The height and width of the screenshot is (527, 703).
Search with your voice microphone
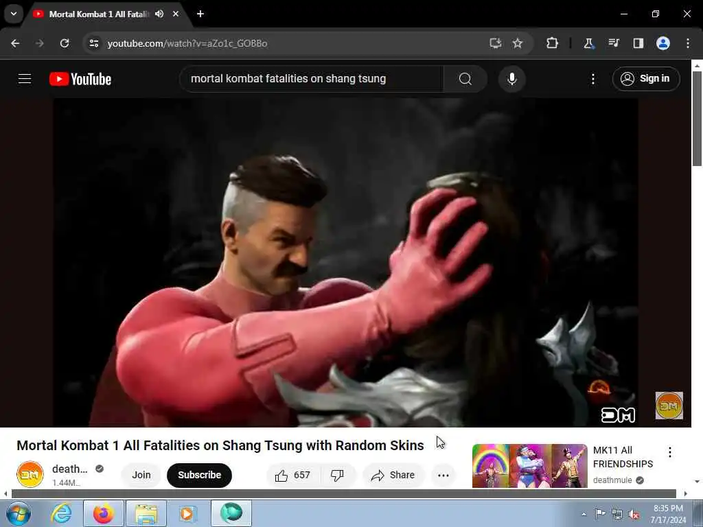click(511, 79)
